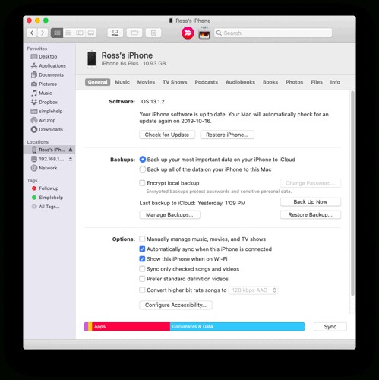
Task: Open Desktop in the Favorites sidebar
Action: click(x=48, y=56)
